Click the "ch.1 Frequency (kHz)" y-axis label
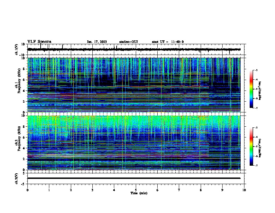The height and width of the screenshot is (213, 275). 18,81
